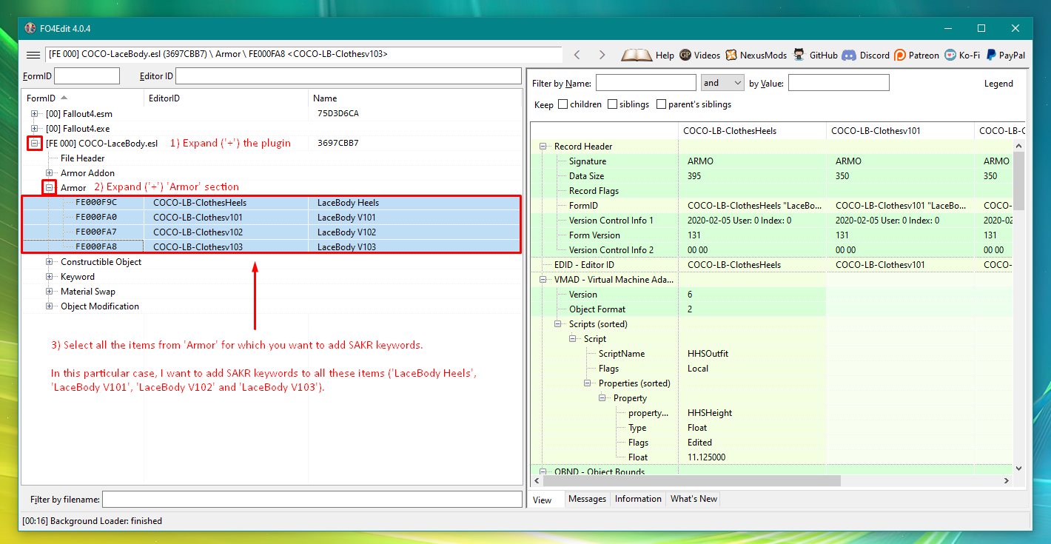
Task: Expand Material Swap group
Action: click(x=50, y=292)
